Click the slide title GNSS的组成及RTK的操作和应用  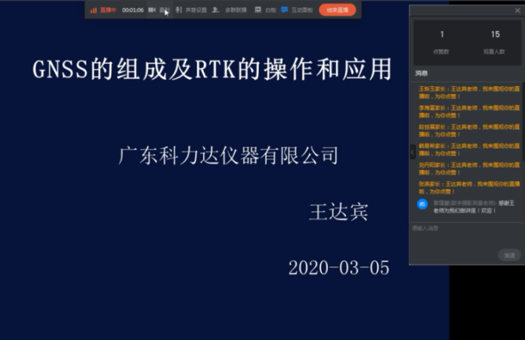click(212, 69)
